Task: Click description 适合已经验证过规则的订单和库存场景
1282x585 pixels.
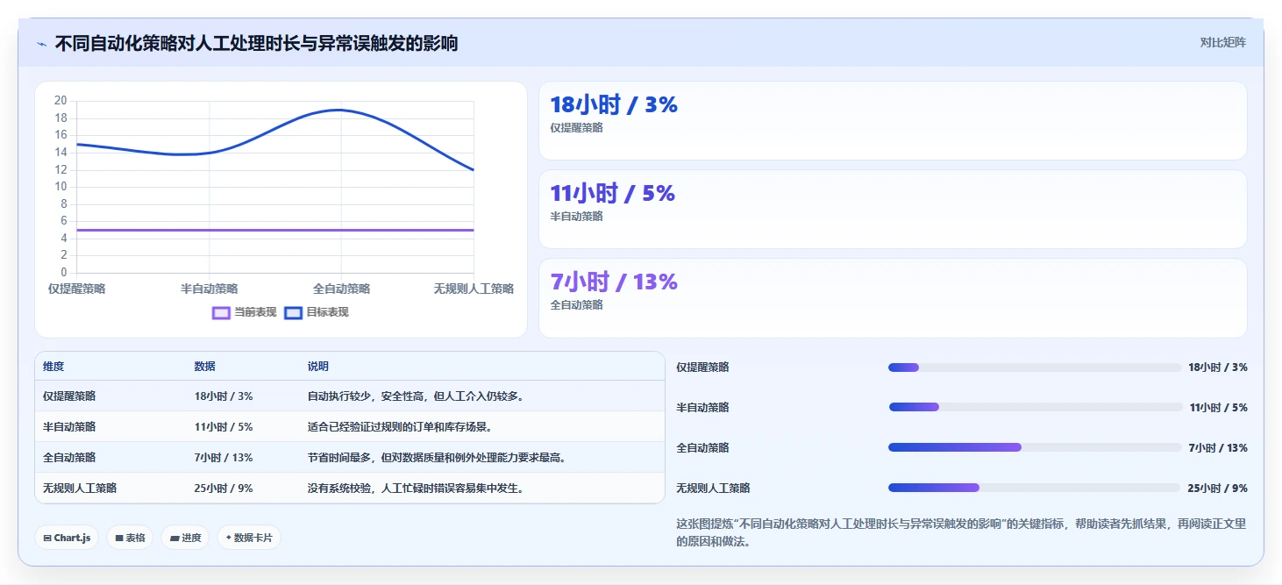Action: [x=400, y=427]
